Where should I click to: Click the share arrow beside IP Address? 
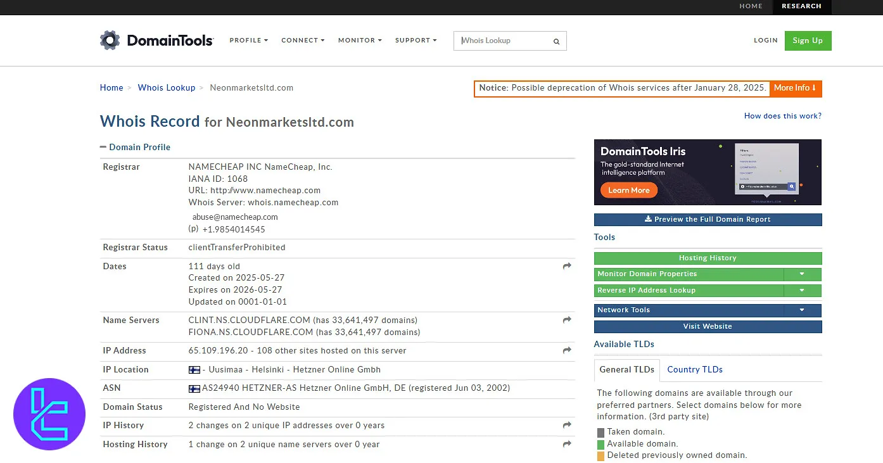click(567, 351)
